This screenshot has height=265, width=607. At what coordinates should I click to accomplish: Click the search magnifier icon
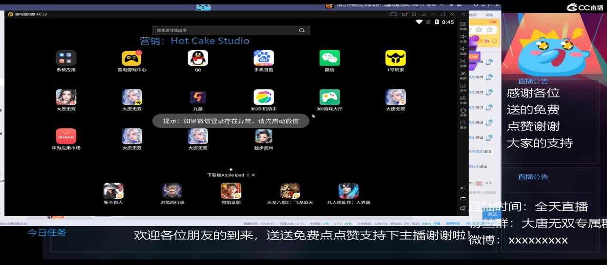[x=302, y=30]
